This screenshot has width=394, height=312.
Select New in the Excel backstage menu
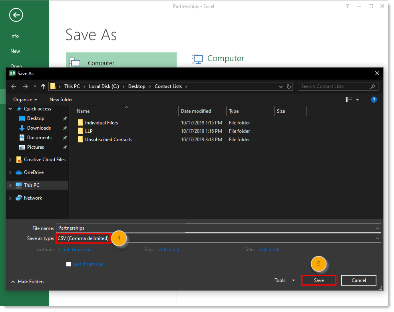click(x=15, y=51)
